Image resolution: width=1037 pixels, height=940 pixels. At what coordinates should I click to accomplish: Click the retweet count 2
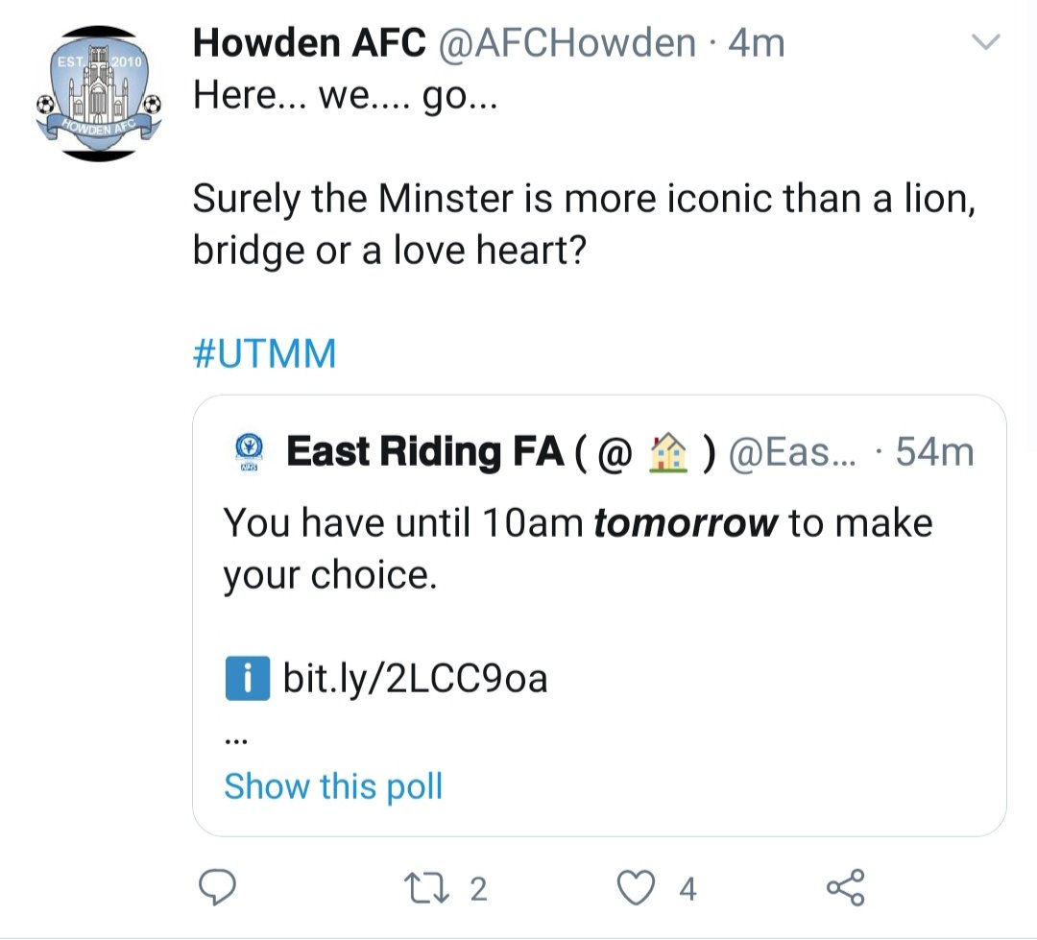pyautogui.click(x=478, y=889)
